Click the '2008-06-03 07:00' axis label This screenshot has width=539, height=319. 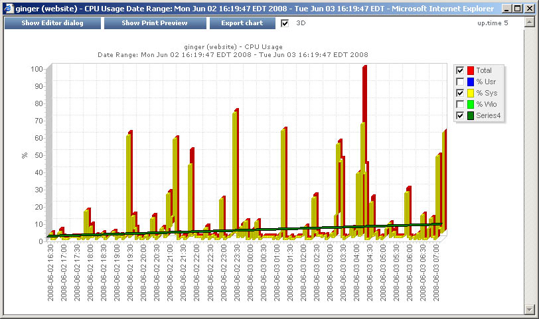pyautogui.click(x=436, y=273)
